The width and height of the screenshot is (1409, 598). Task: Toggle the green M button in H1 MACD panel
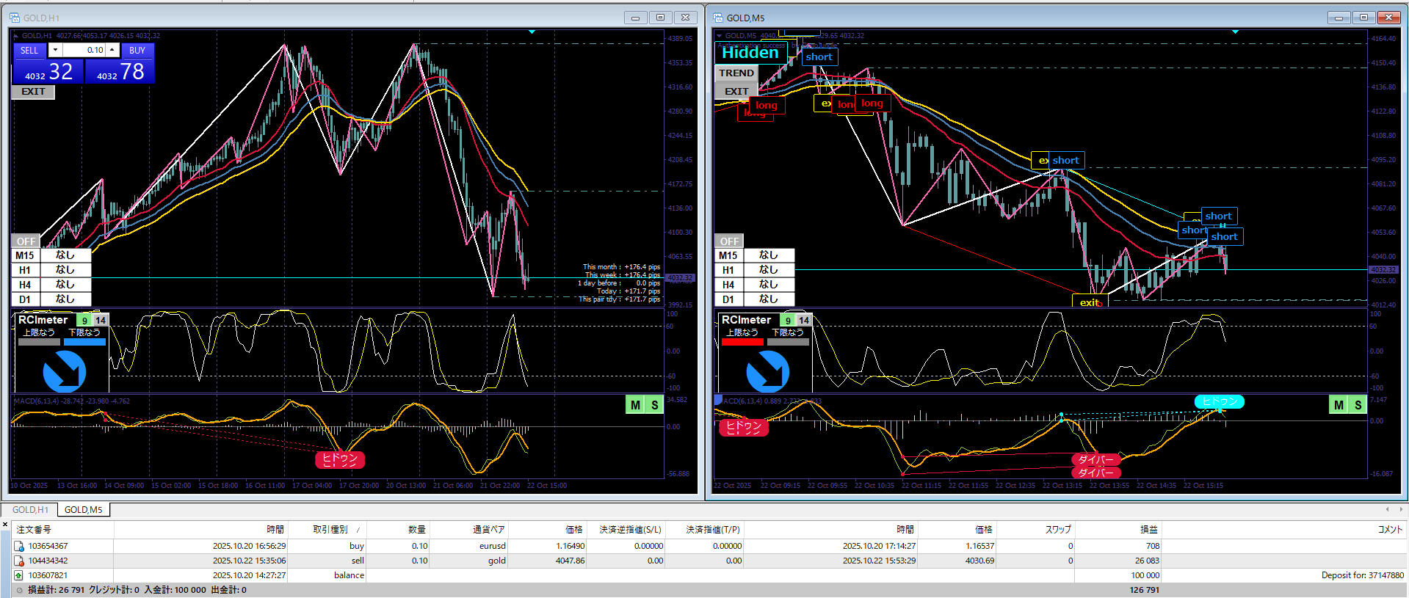pos(635,405)
